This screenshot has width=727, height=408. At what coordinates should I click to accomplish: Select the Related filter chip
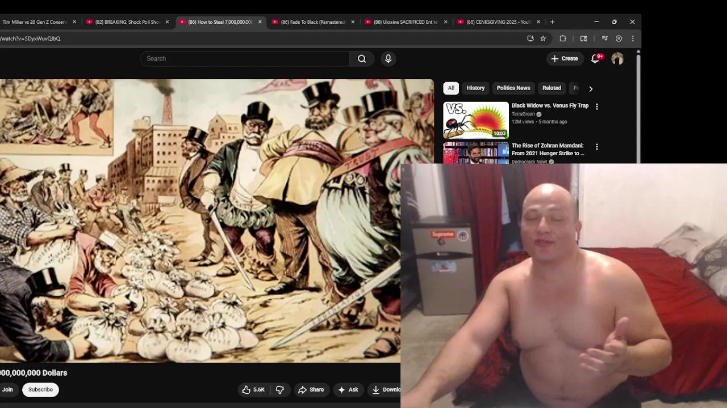point(551,88)
